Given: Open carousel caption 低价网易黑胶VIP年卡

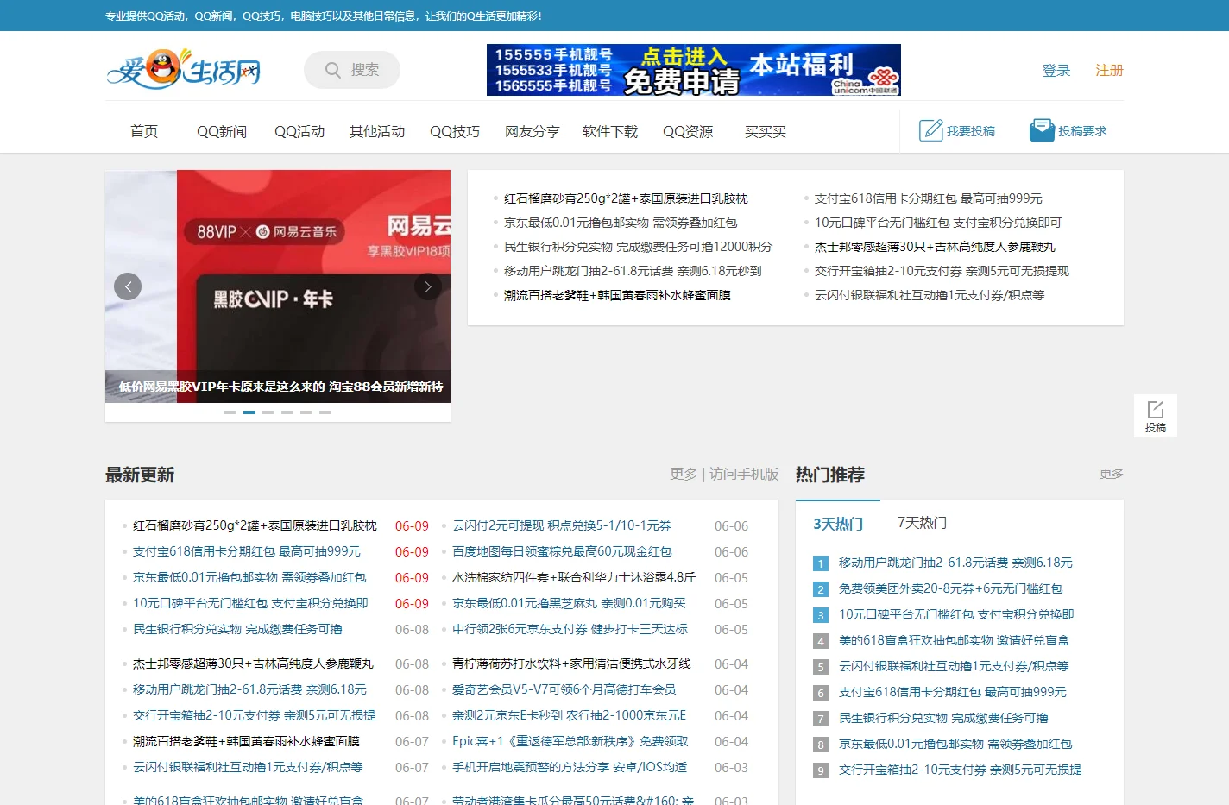Looking at the screenshot, I should pyautogui.click(x=281, y=387).
